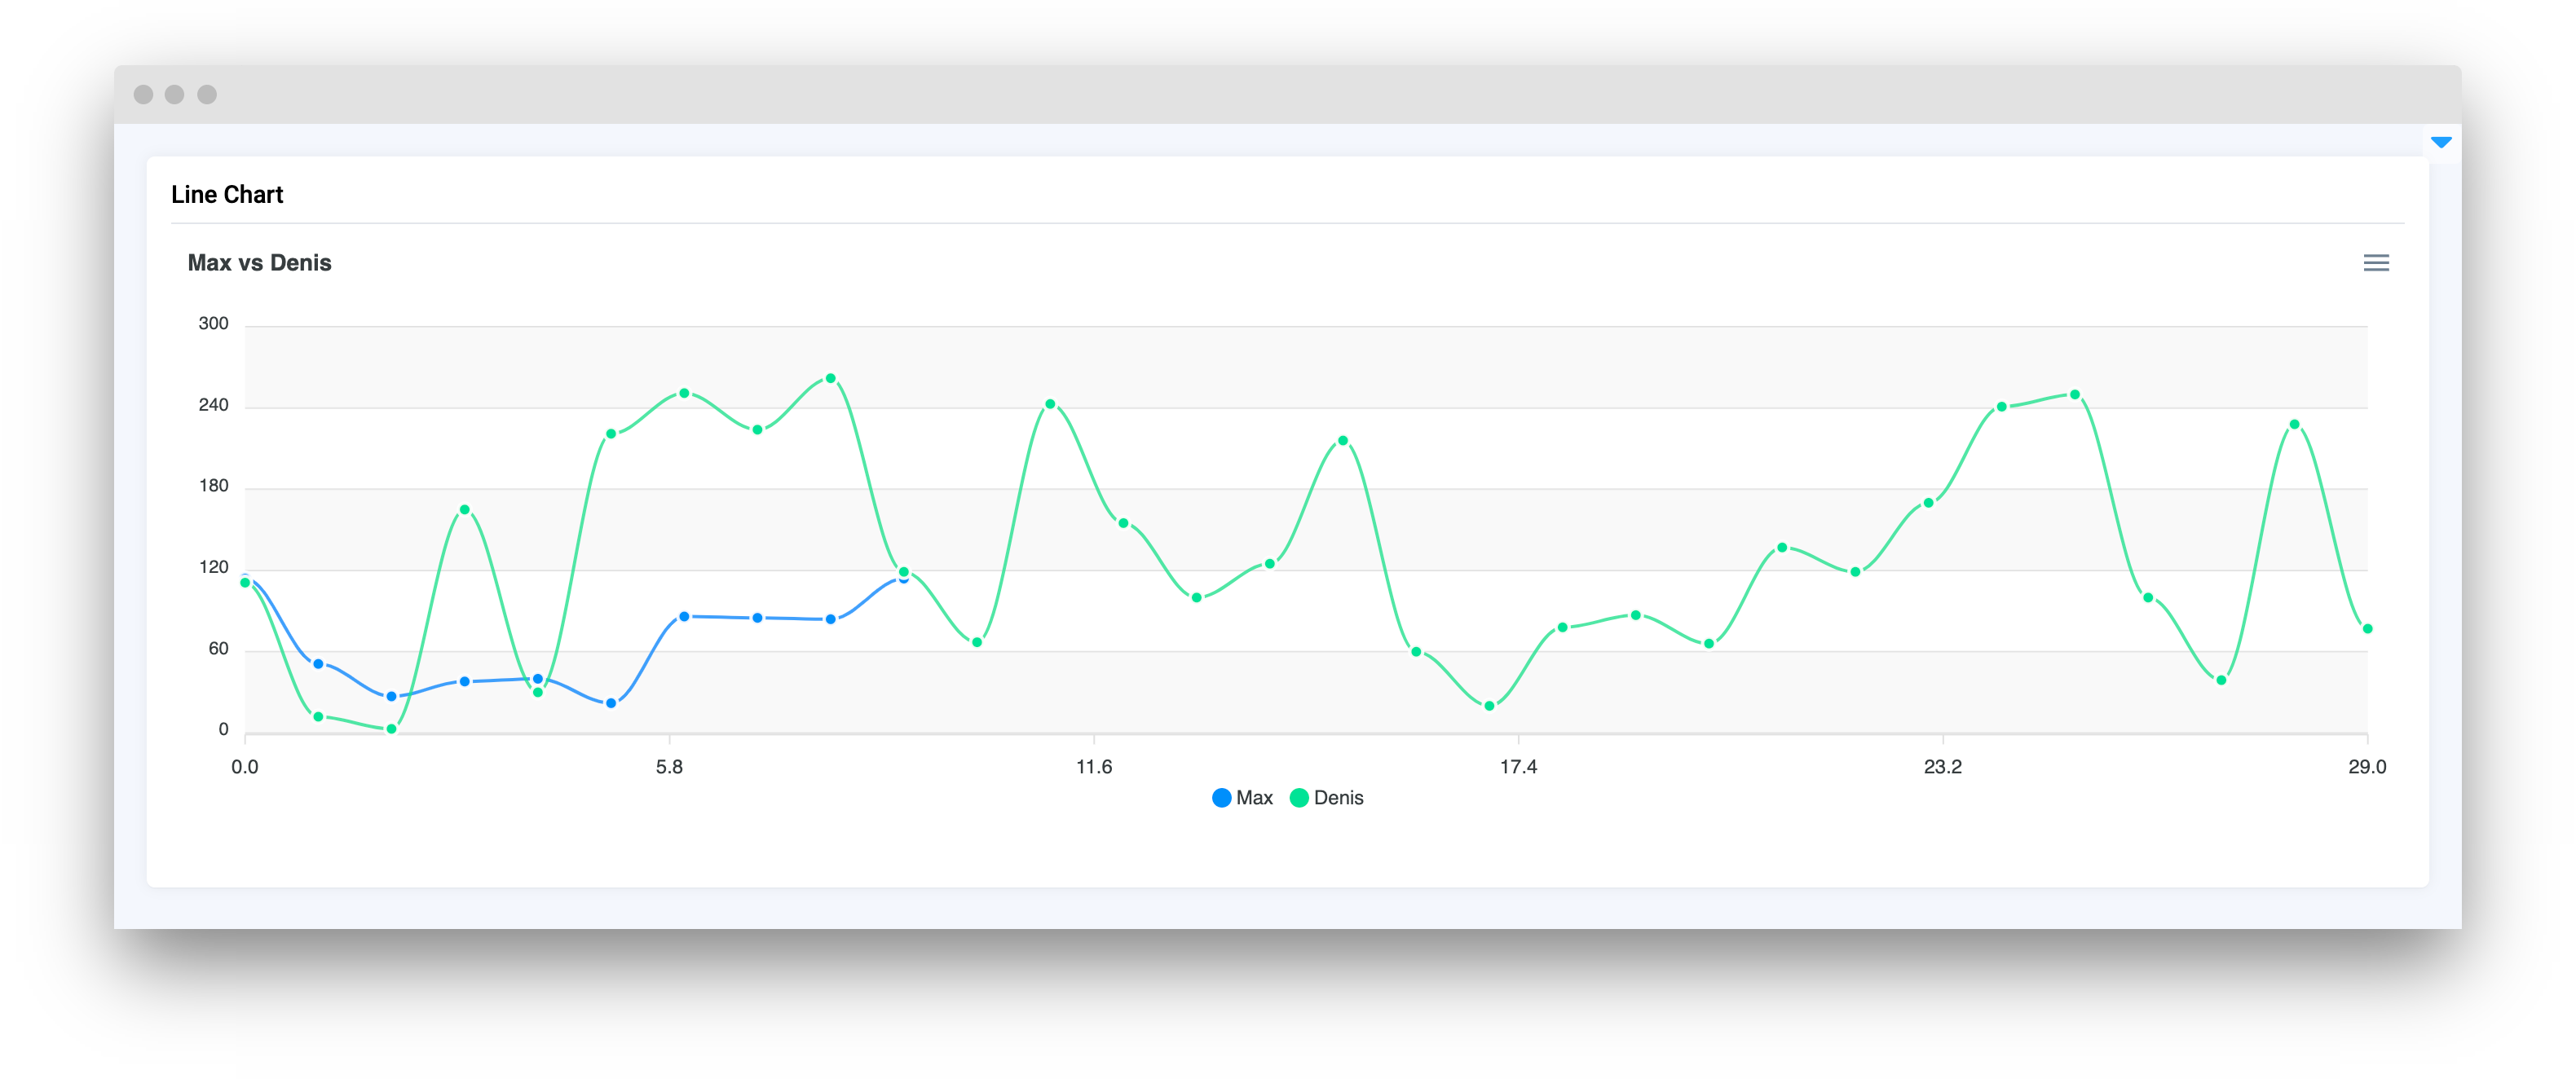This screenshot has height=1092, width=2576.
Task: Click the 300 y-axis label
Action: (x=213, y=324)
